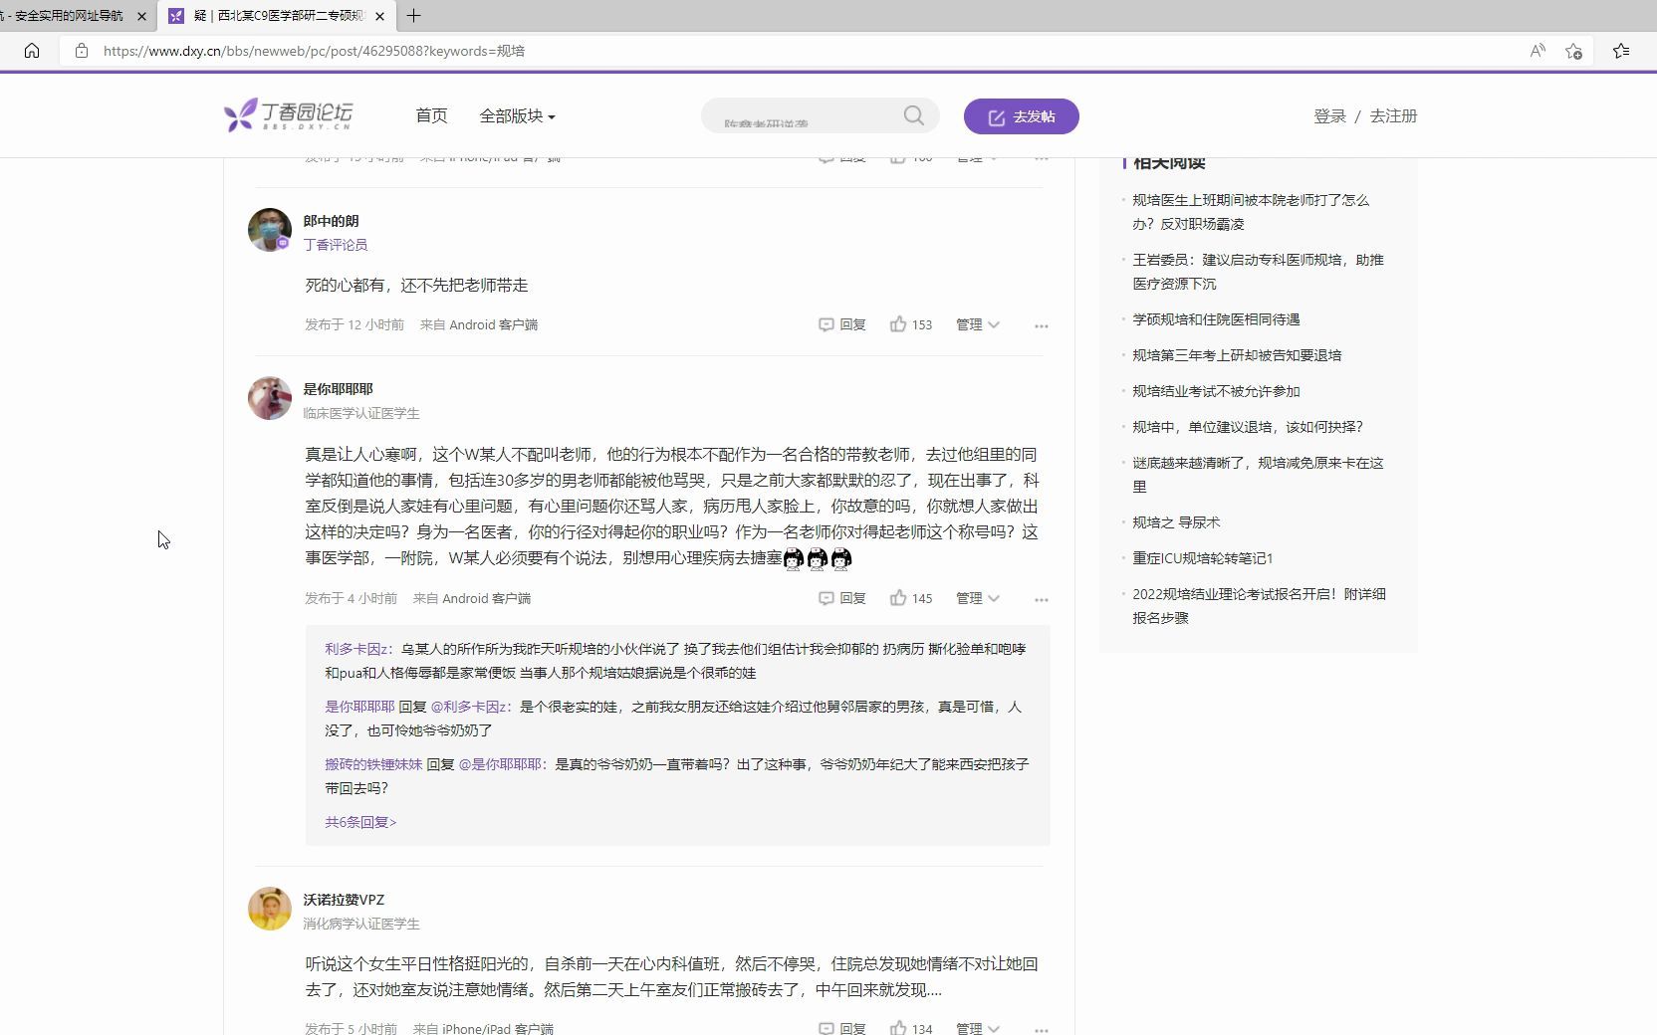Open username 是你耶耶耶 profile
The width and height of the screenshot is (1657, 1035).
(x=338, y=389)
